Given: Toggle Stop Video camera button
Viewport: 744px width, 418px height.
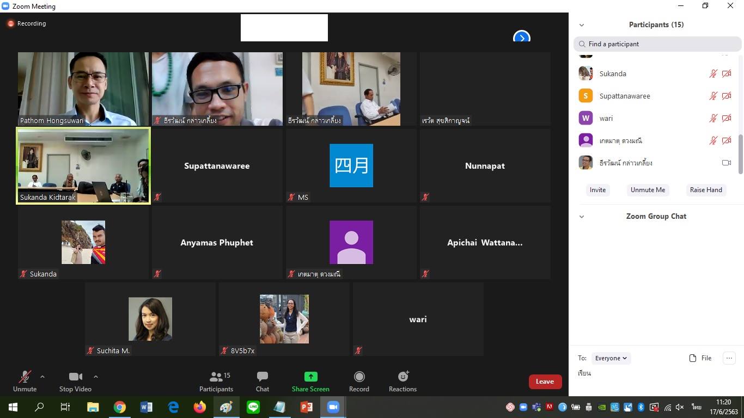Looking at the screenshot, I should [75, 377].
